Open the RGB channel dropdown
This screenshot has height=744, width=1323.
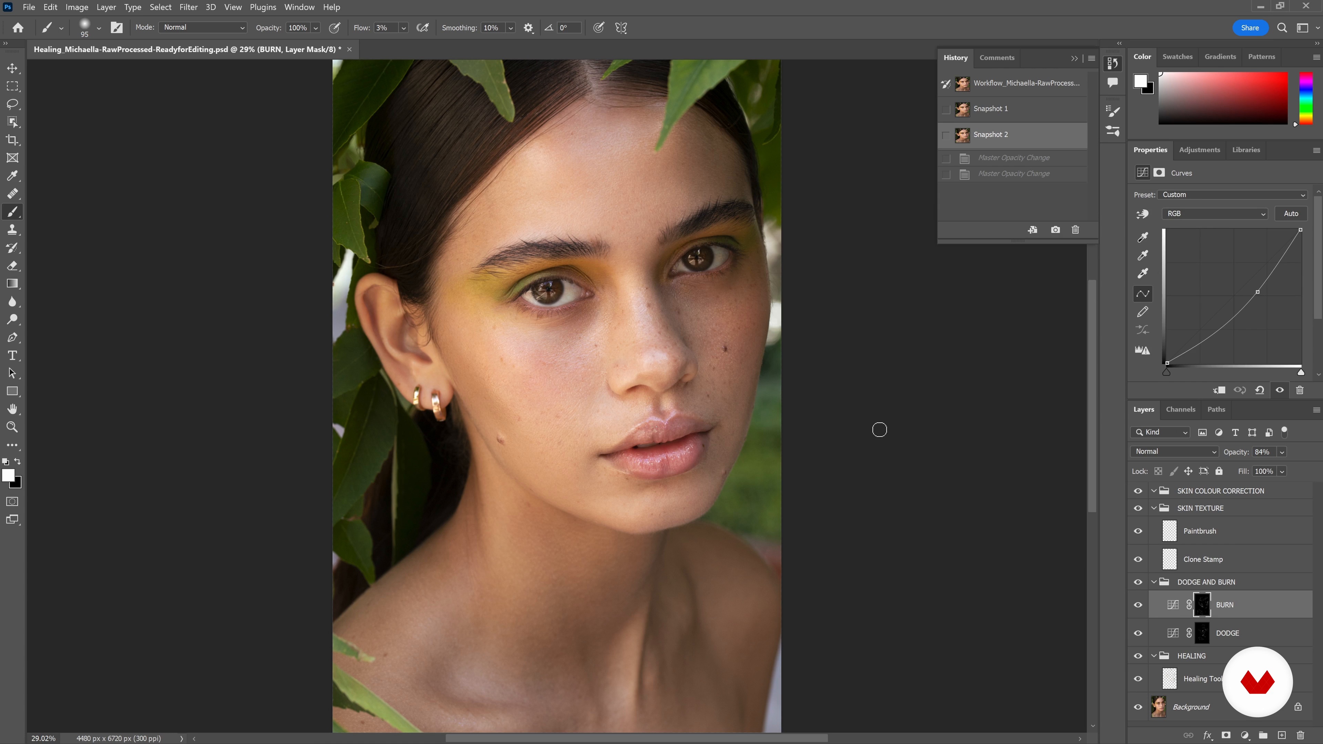click(1214, 214)
